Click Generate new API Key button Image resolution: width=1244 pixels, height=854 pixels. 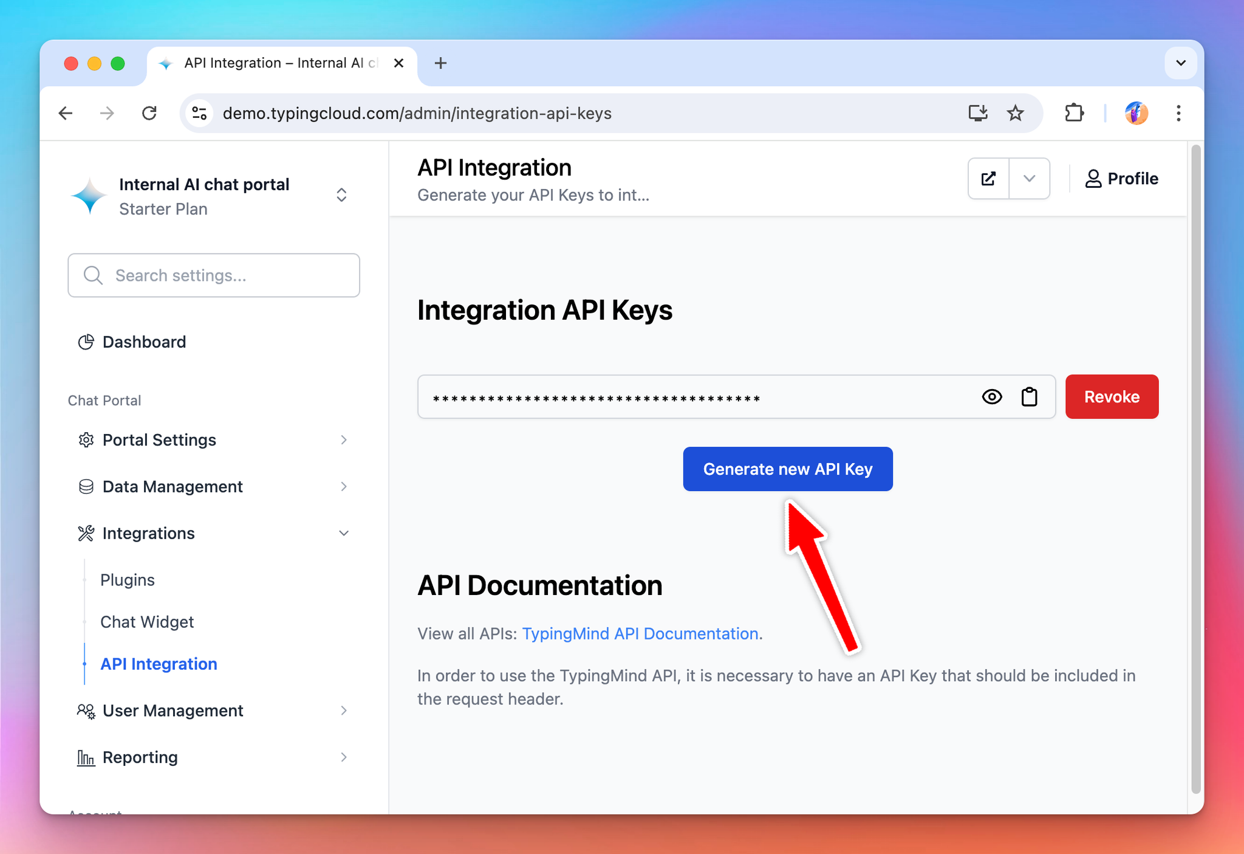pos(788,469)
